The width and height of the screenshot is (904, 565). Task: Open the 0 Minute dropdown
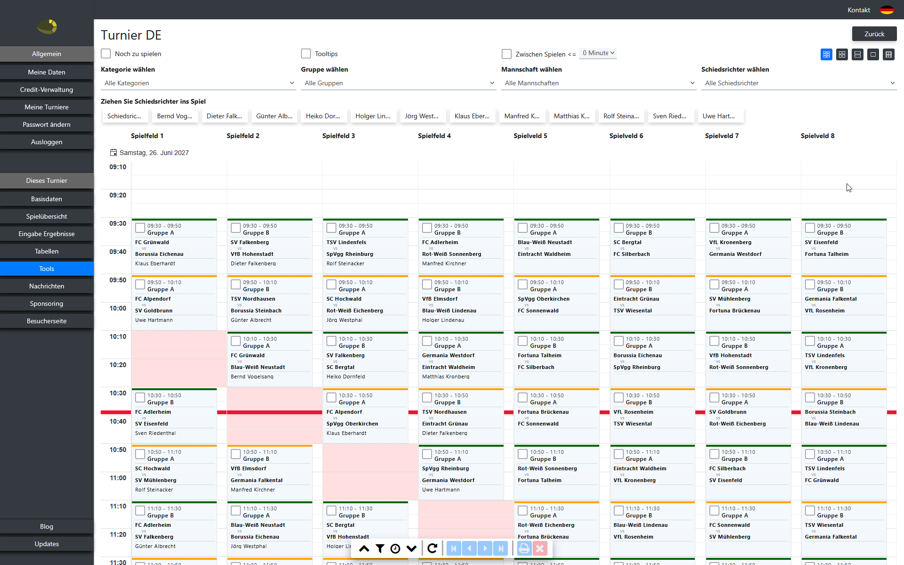(x=598, y=53)
